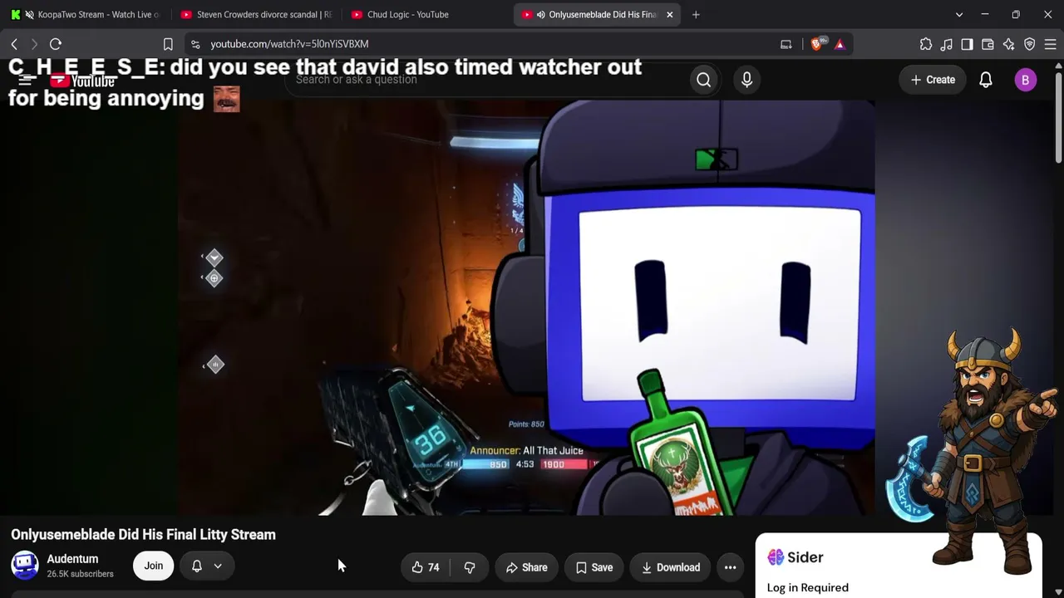
Task: Open the Audentum channel avatar
Action: 25,566
